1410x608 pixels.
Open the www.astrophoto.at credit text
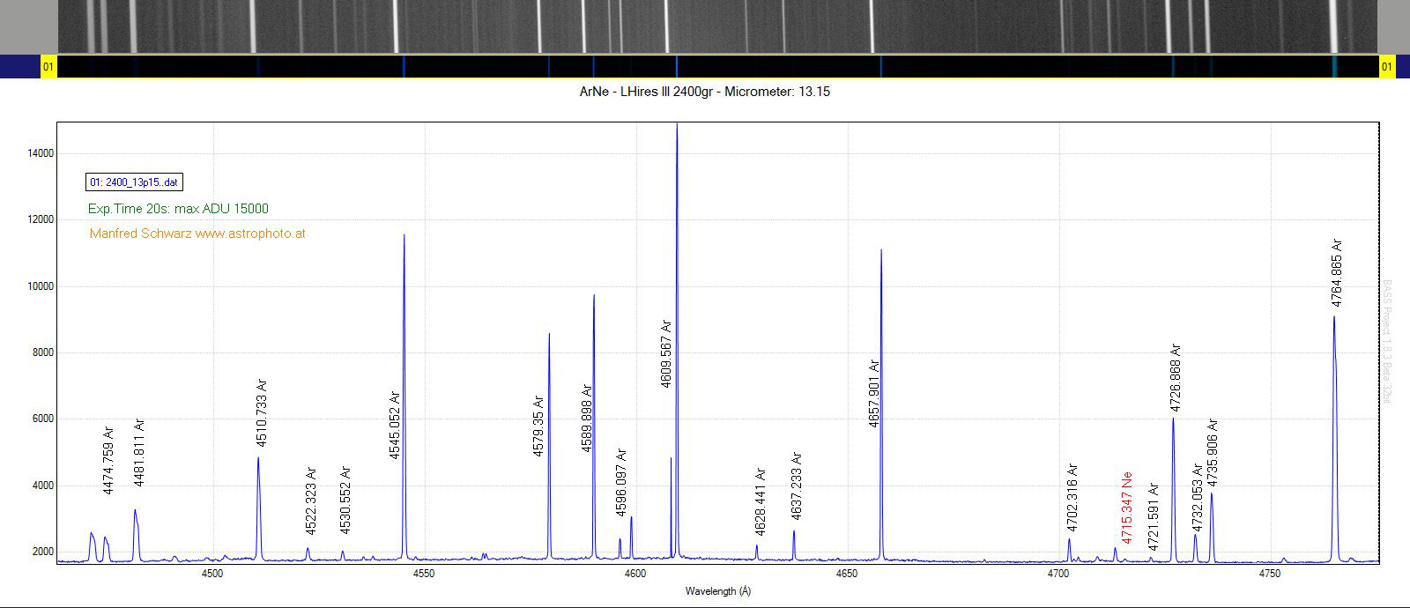point(250,234)
